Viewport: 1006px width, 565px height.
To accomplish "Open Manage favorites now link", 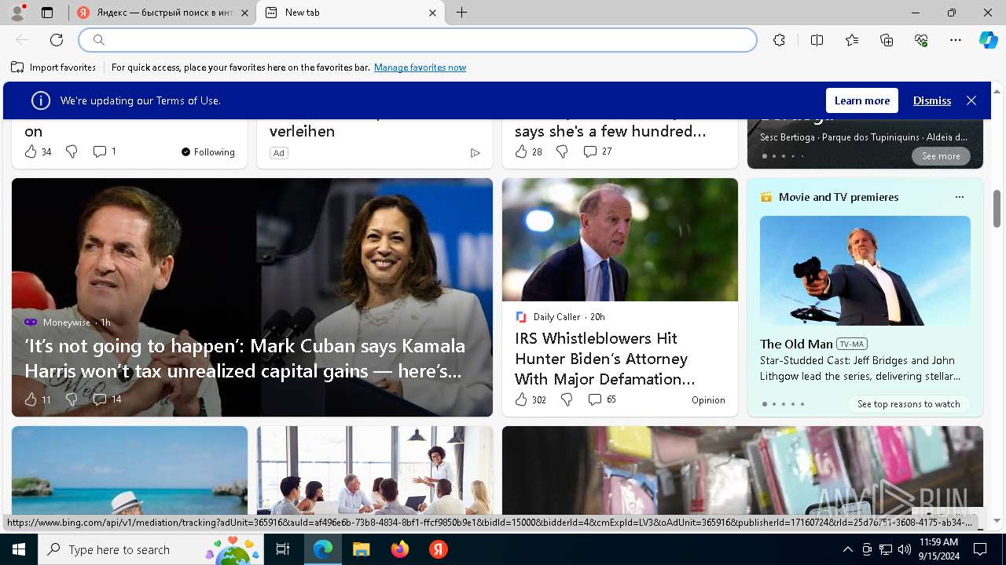I will (420, 67).
